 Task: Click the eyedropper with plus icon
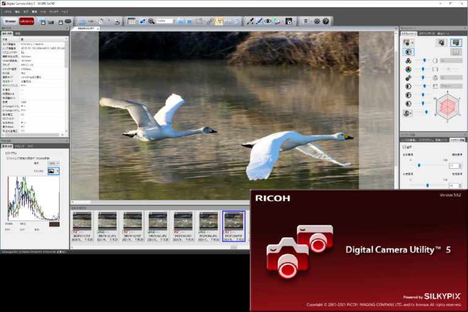[250, 21]
